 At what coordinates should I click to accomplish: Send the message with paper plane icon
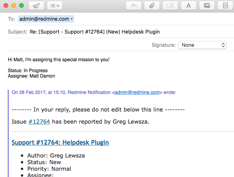click(36, 5)
